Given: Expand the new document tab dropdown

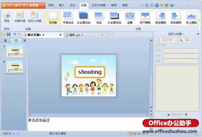Looking at the screenshot, I should 111,35.
